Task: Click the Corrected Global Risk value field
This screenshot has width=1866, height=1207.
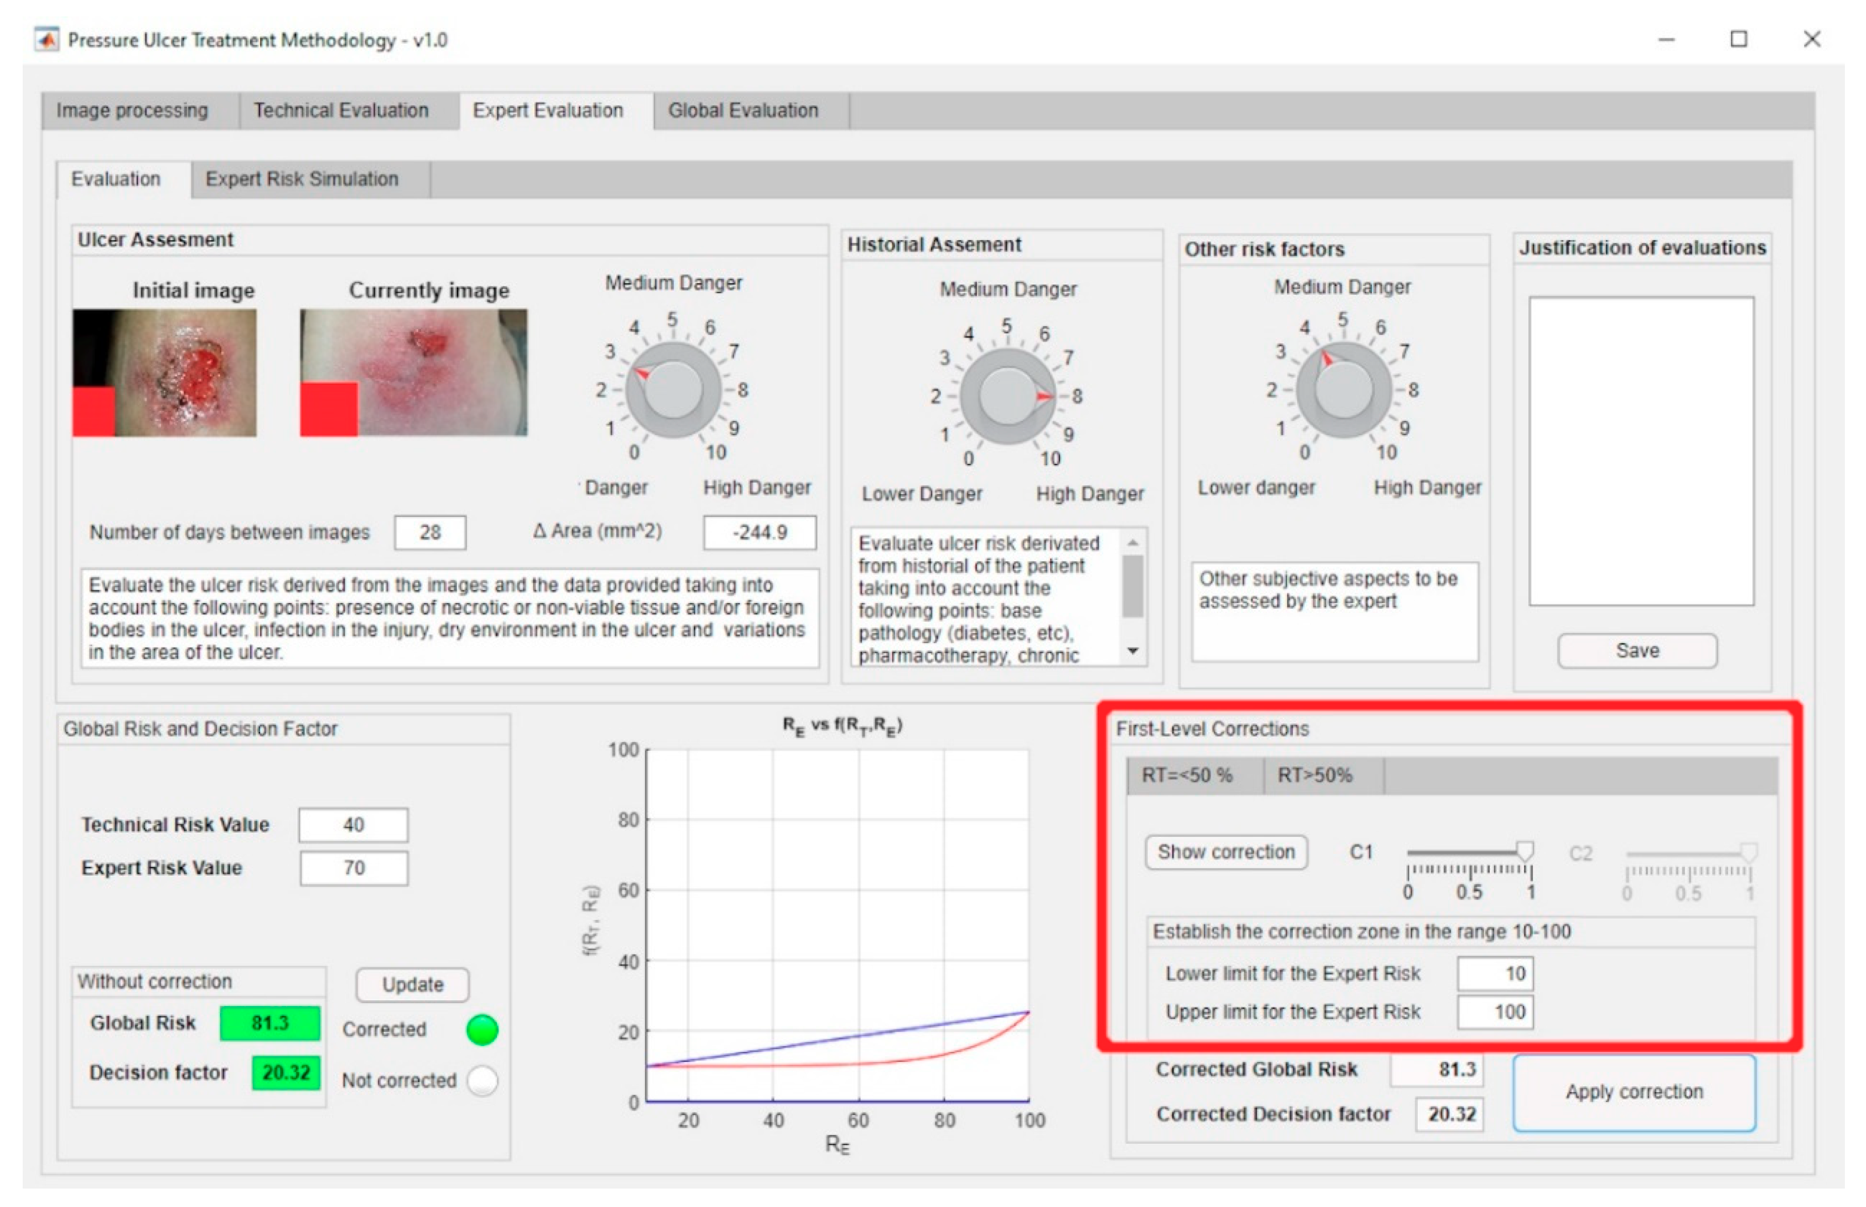Action: click(x=1436, y=1070)
